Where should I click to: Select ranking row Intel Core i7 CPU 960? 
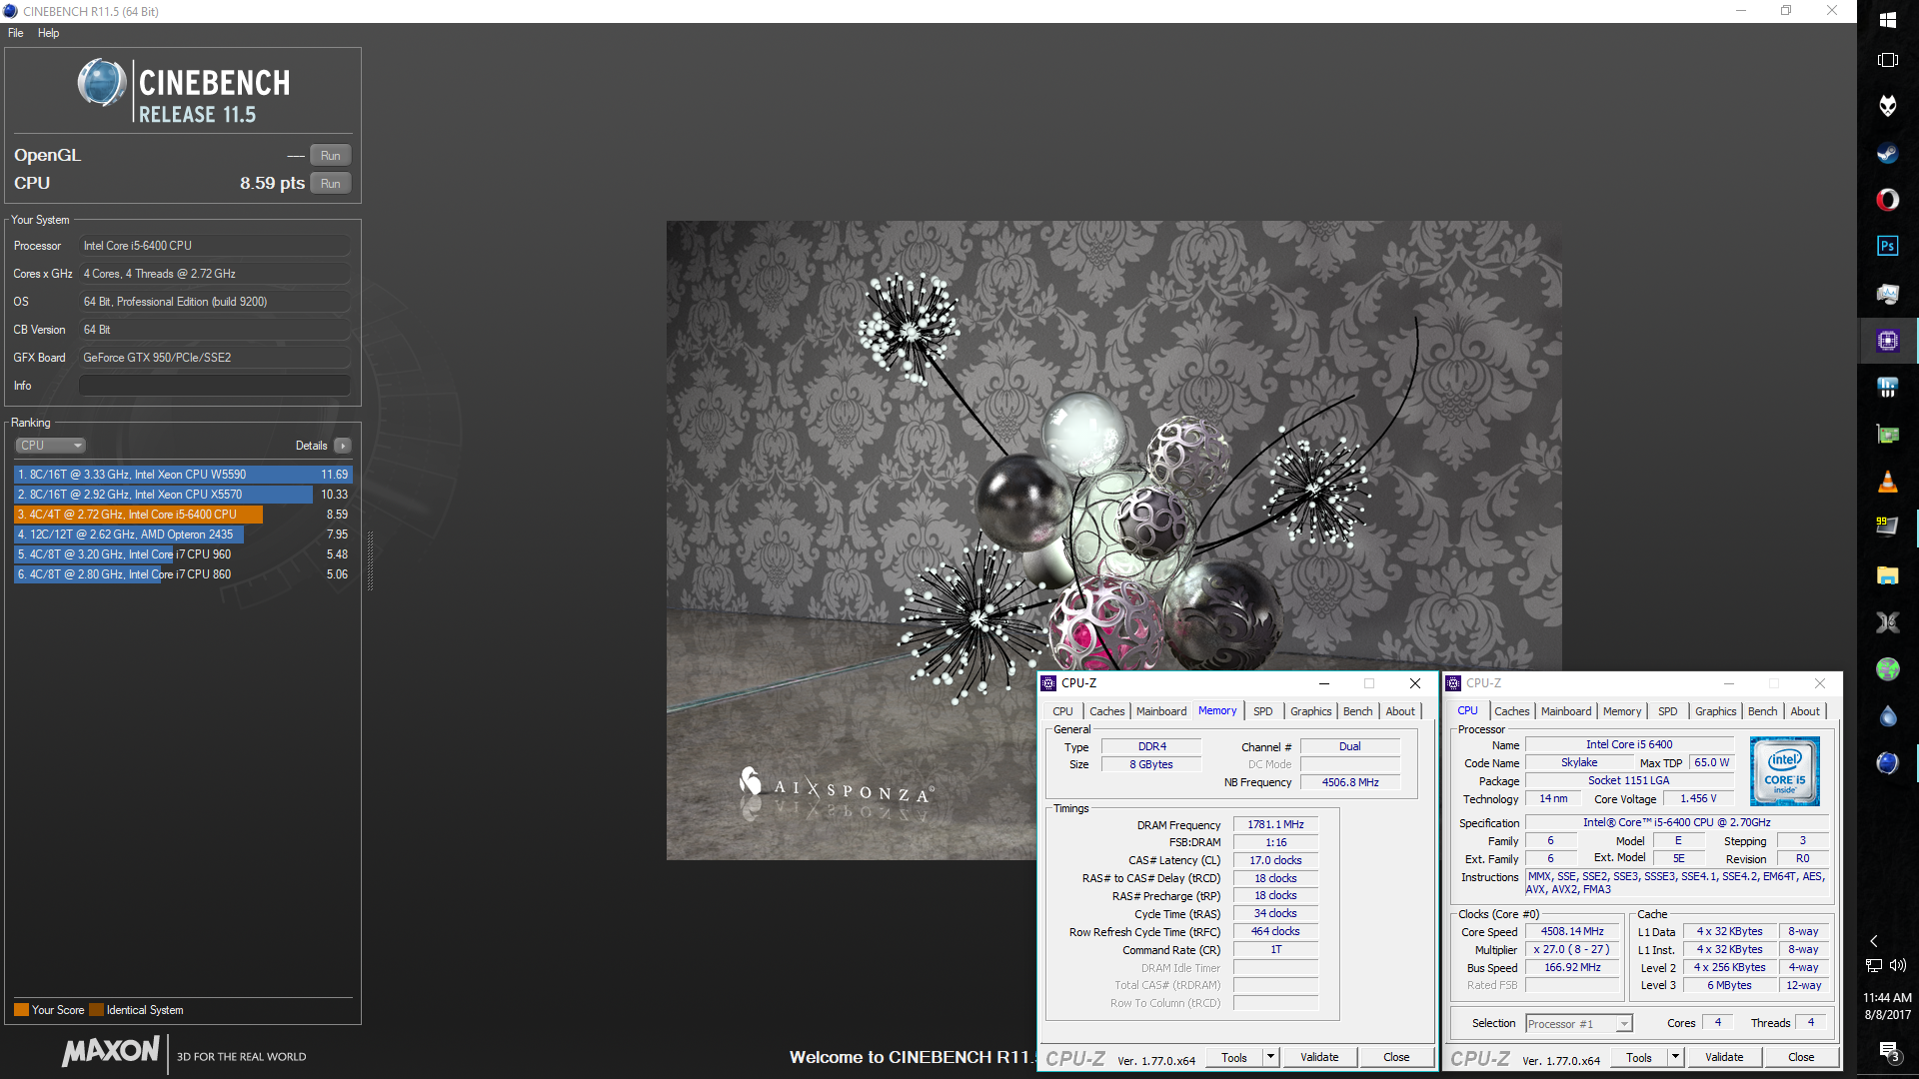click(x=183, y=554)
